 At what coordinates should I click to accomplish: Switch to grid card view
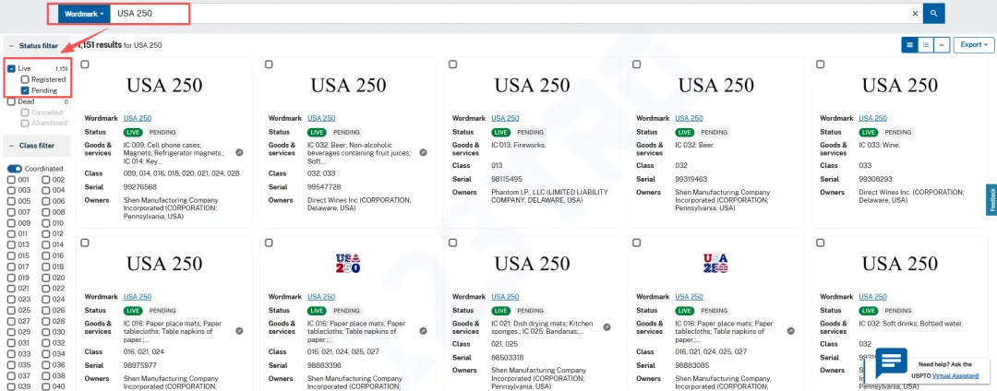909,44
